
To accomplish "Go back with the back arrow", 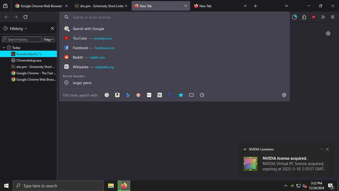I will (6, 17).
